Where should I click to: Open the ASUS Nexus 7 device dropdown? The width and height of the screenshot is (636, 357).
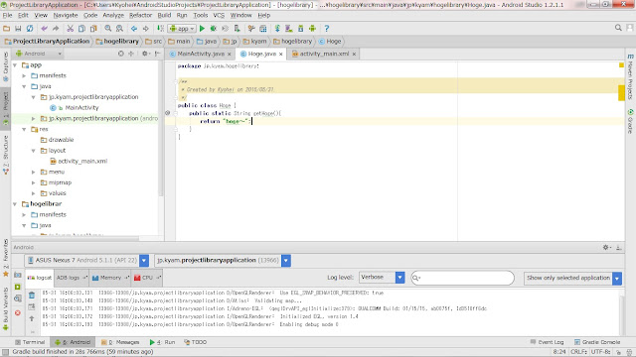tap(144, 260)
